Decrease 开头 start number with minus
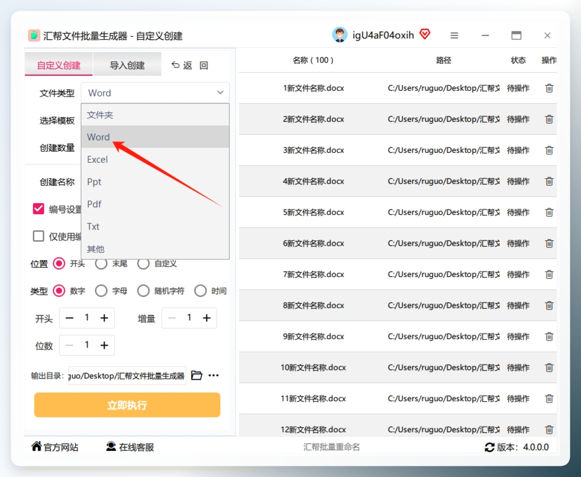This screenshot has height=477, width=581. (69, 318)
